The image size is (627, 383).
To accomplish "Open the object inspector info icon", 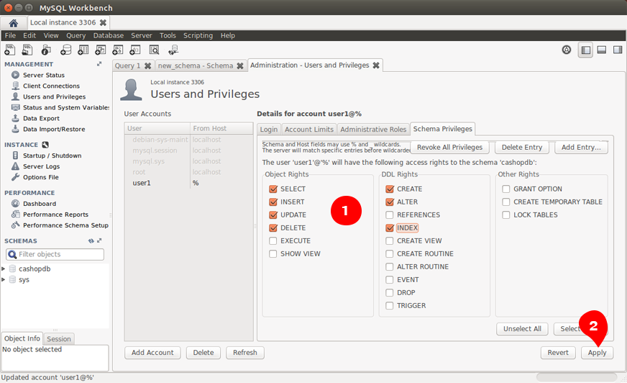I will coord(46,50).
